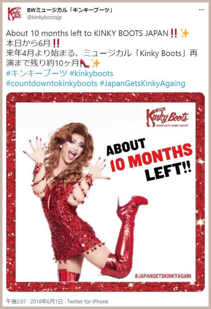
Task: Click the sparkles emoji after JAPAN
Action: click(x=185, y=33)
